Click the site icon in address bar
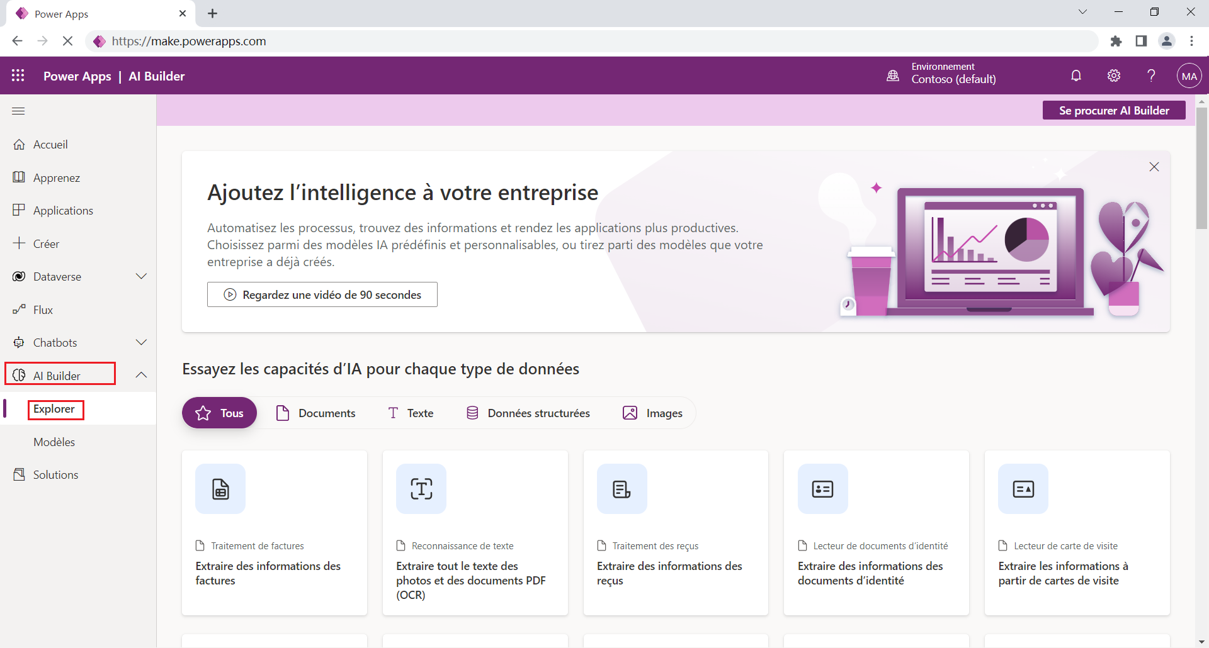1209x648 pixels. tap(99, 41)
